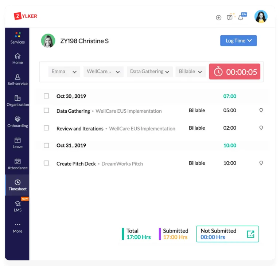The image size is (280, 266).
Task: Select the Create Pitch Deck checkbox
Action: tap(46, 163)
